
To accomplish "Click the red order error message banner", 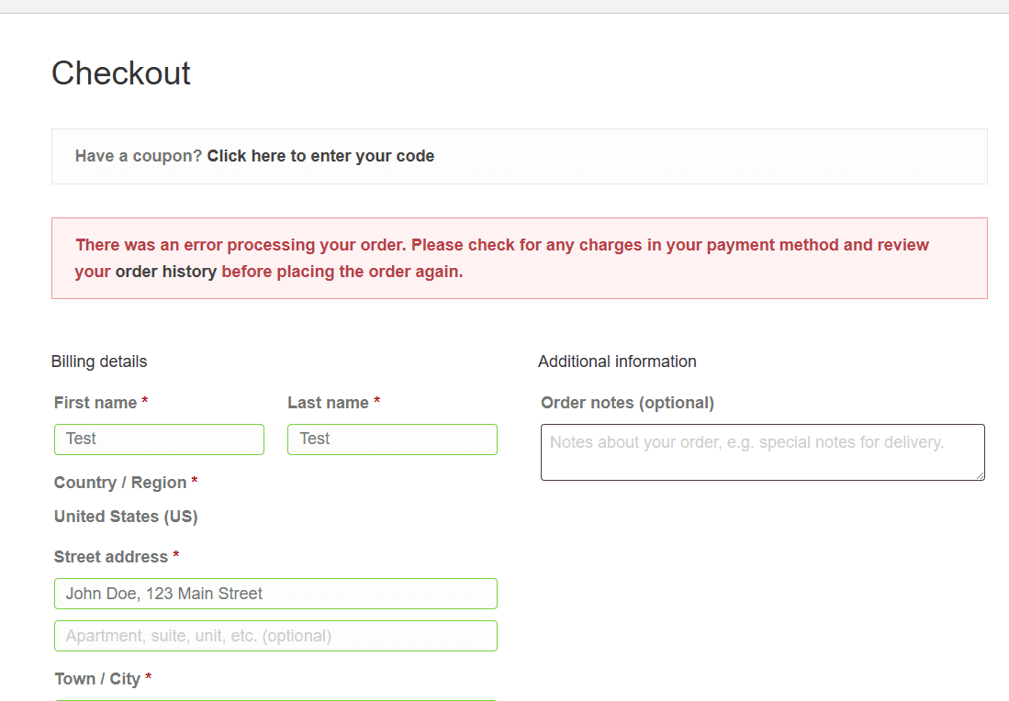I will 520,259.
